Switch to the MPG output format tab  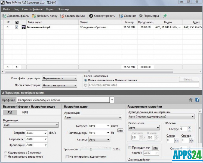click(25, 112)
